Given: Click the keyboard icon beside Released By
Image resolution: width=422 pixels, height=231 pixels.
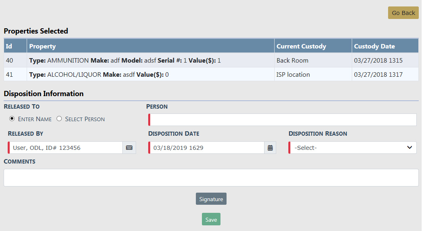Looking at the screenshot, I should click(129, 148).
